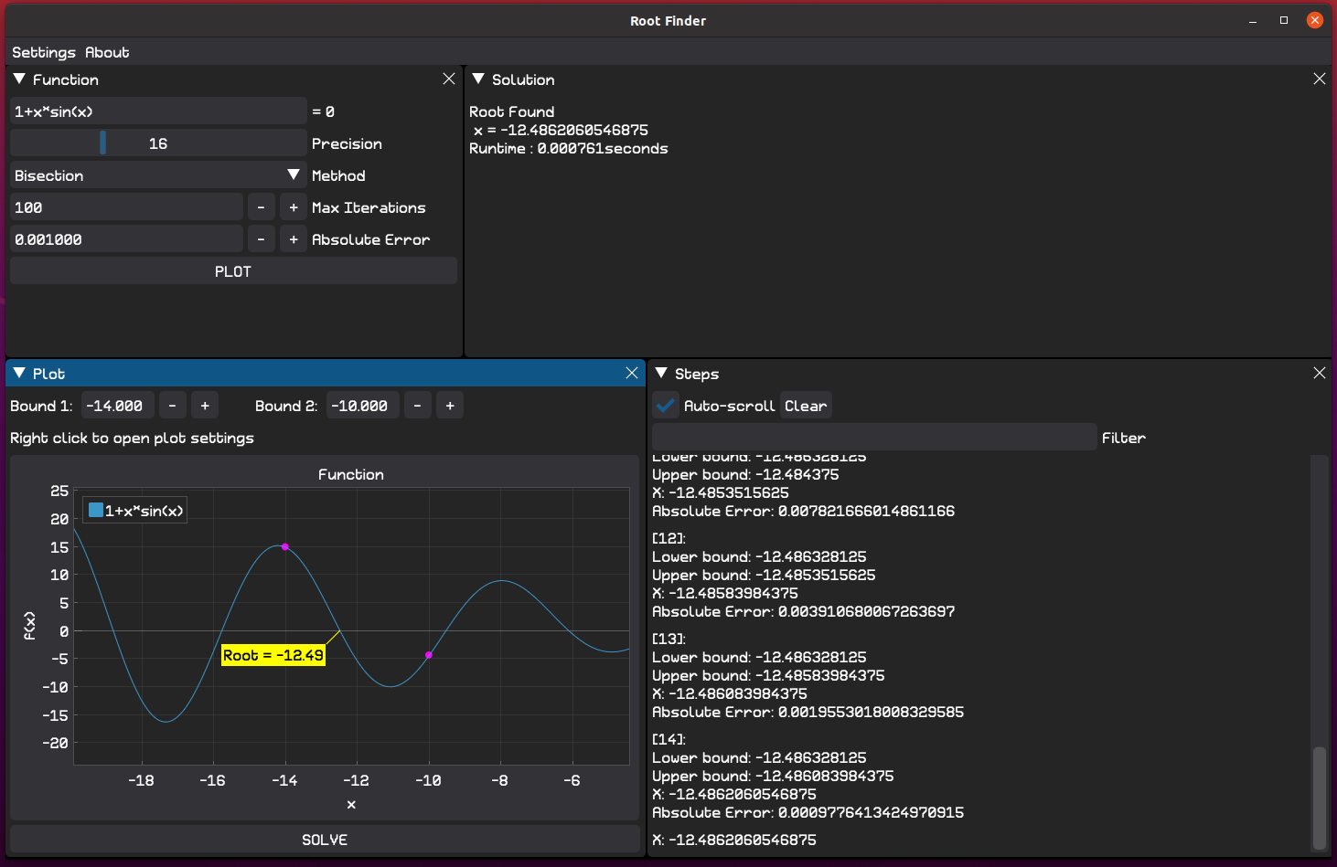1337x867 pixels.
Task: Click the SOLVE button
Action: click(x=325, y=840)
